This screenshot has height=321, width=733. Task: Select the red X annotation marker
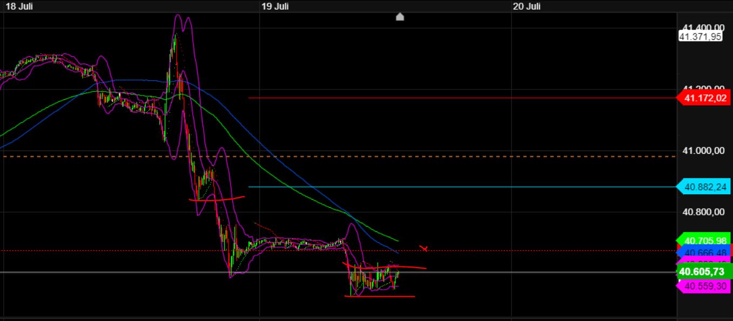tap(425, 249)
